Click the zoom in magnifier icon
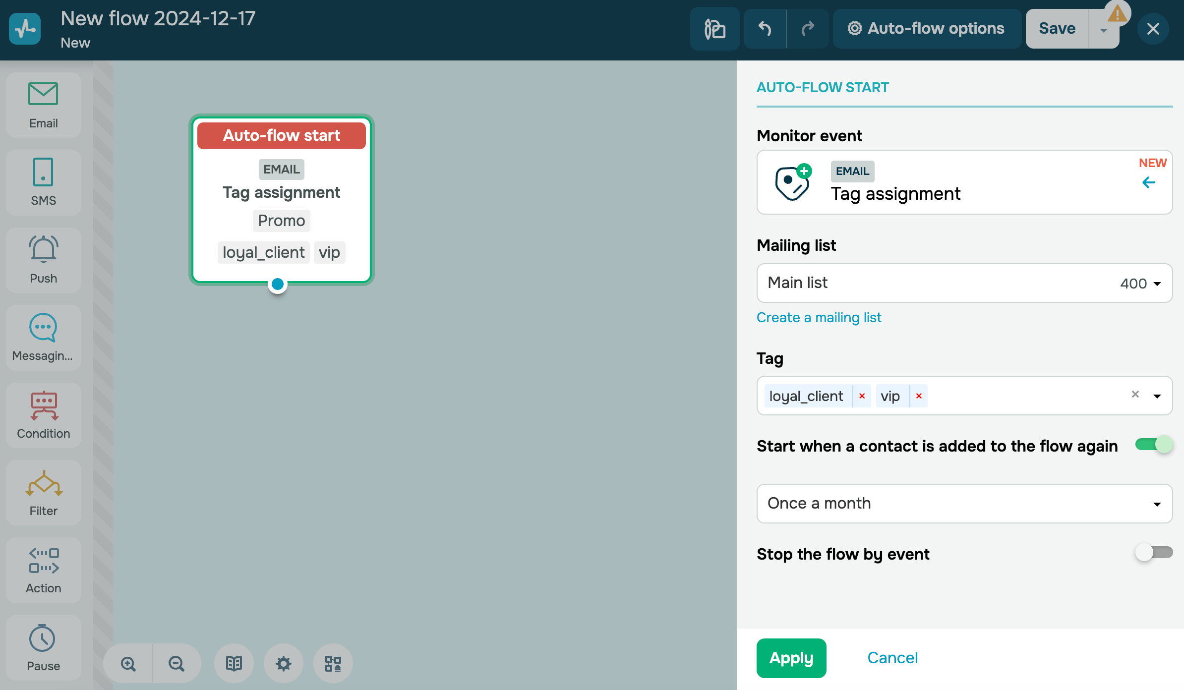Screen dimensions: 1184x690 (128, 663)
